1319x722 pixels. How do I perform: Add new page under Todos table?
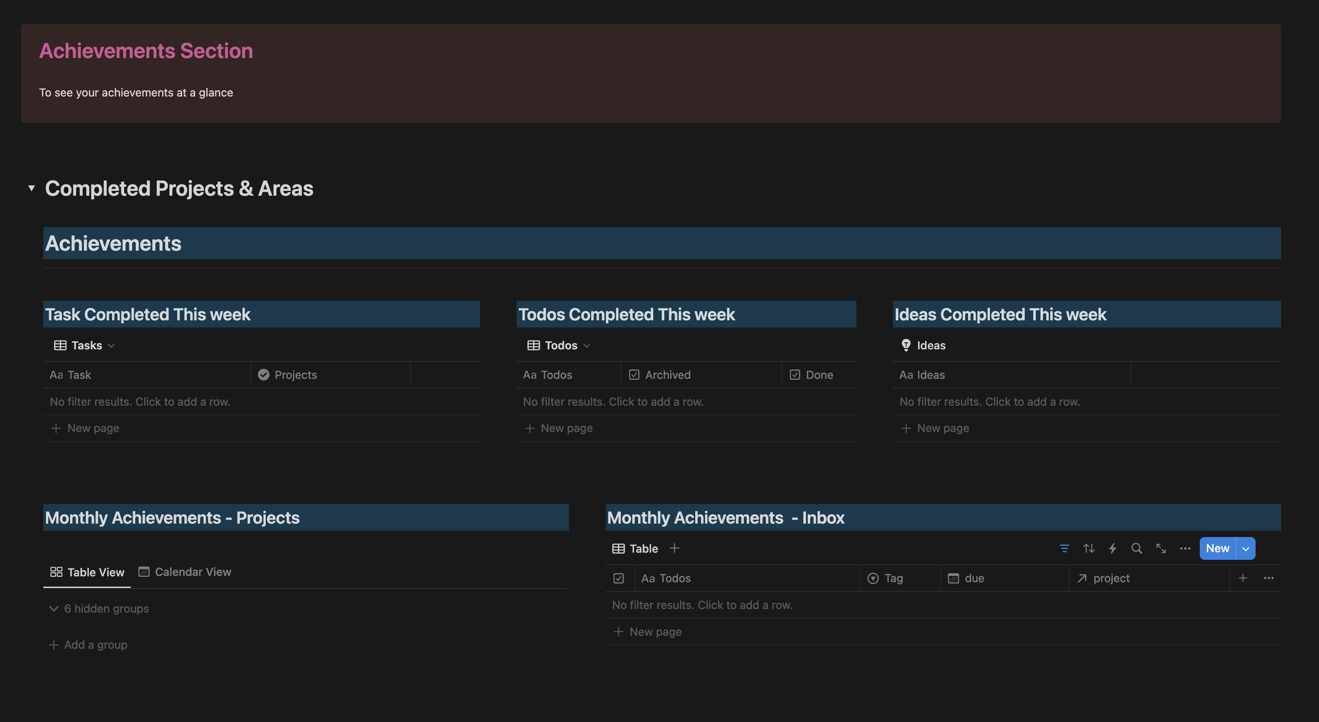pos(685,428)
